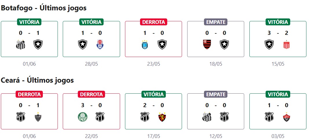Open the Flamengo crest
Screen dimensions: 309x140
[207, 44]
